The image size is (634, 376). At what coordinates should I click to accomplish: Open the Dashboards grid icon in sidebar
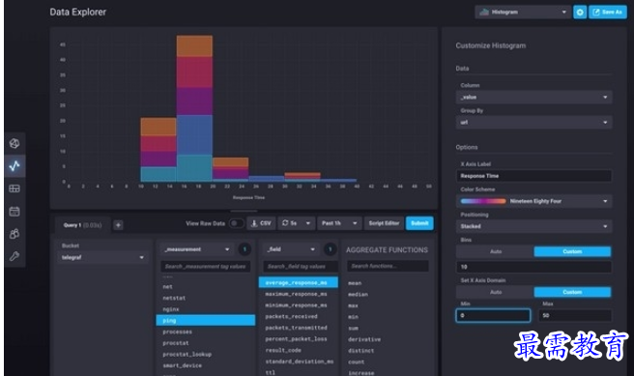coord(14,188)
